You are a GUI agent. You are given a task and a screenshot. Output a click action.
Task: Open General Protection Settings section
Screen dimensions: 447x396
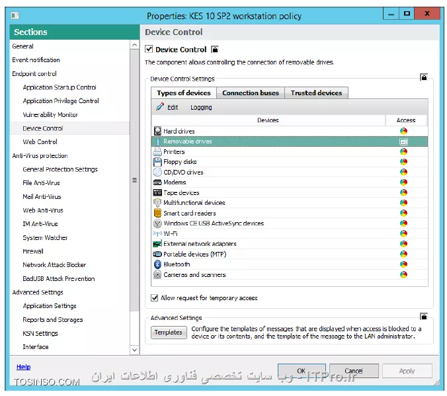pos(60,169)
